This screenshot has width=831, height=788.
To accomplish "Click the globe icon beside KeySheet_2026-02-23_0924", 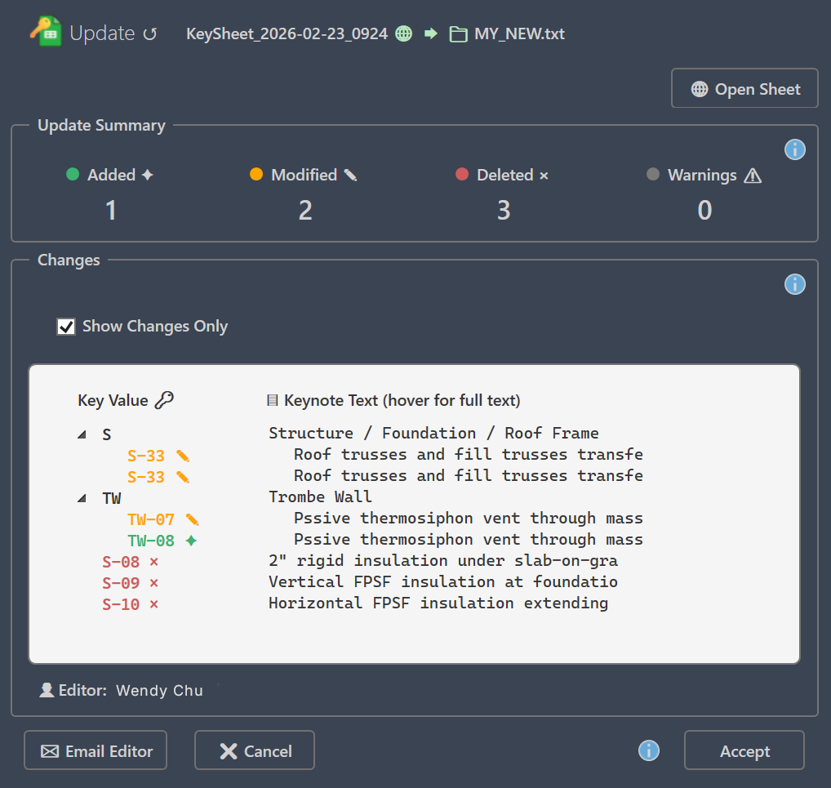I will coord(403,33).
